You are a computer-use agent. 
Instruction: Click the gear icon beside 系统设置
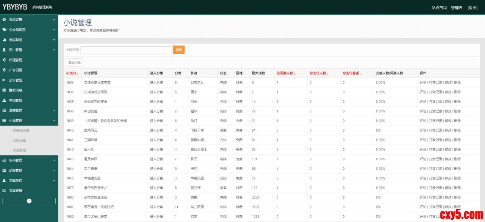4,20
